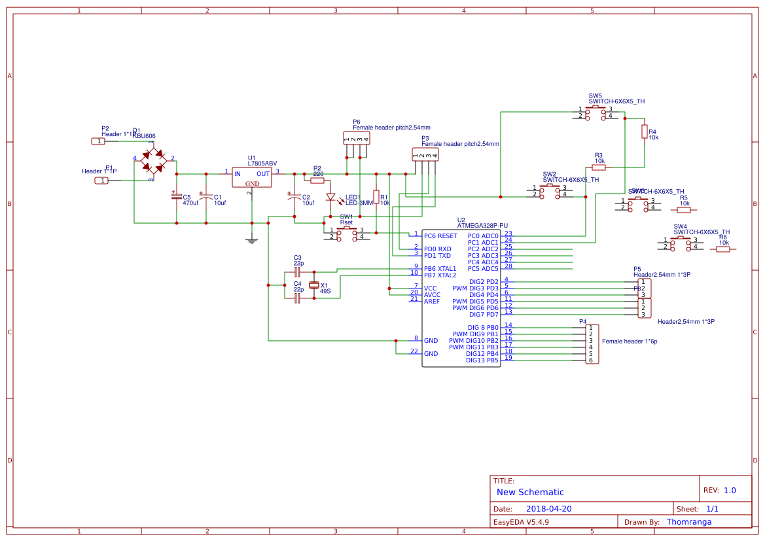Select the P3 female header symbol
This screenshot has width=765, height=541.
(425, 154)
